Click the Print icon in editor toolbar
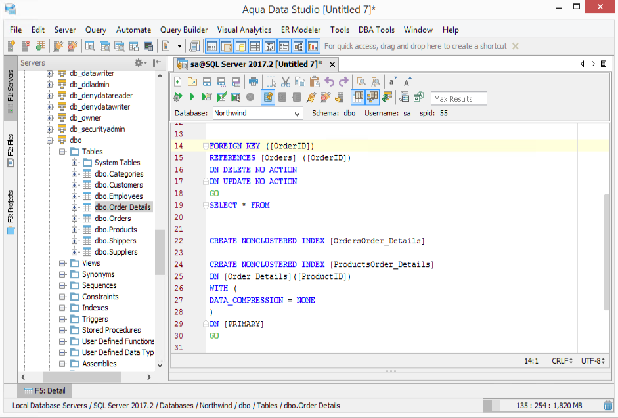Image resolution: width=618 pixels, height=418 pixels. coord(253,82)
